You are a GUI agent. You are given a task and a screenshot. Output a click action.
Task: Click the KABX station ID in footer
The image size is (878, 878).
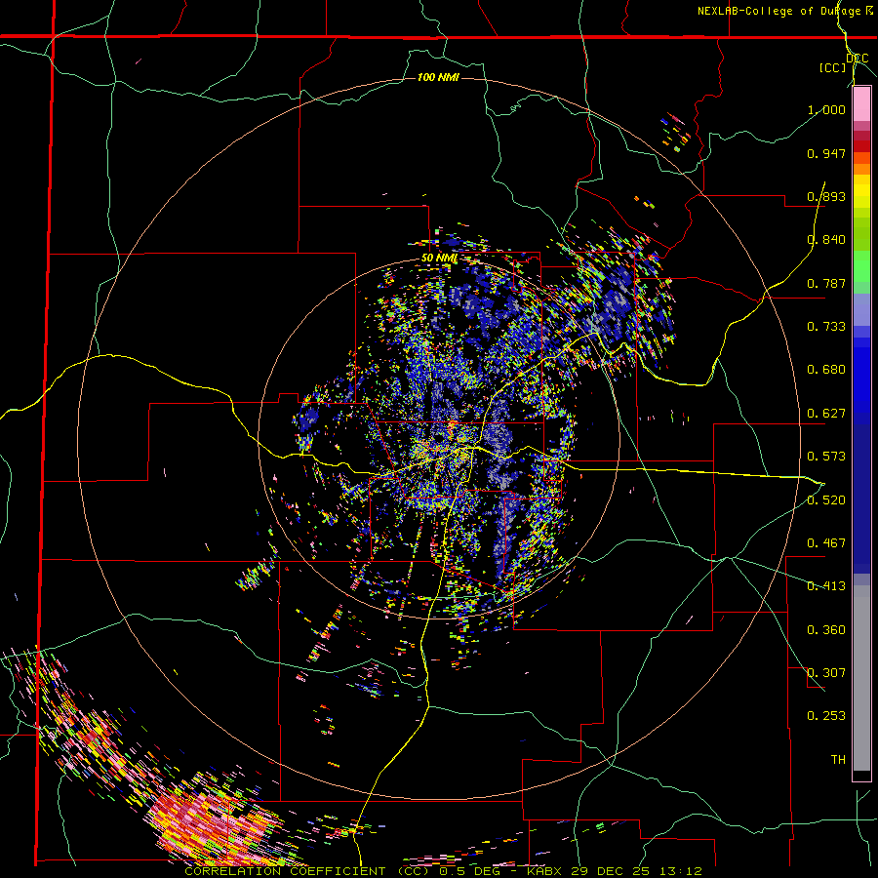tap(546, 871)
